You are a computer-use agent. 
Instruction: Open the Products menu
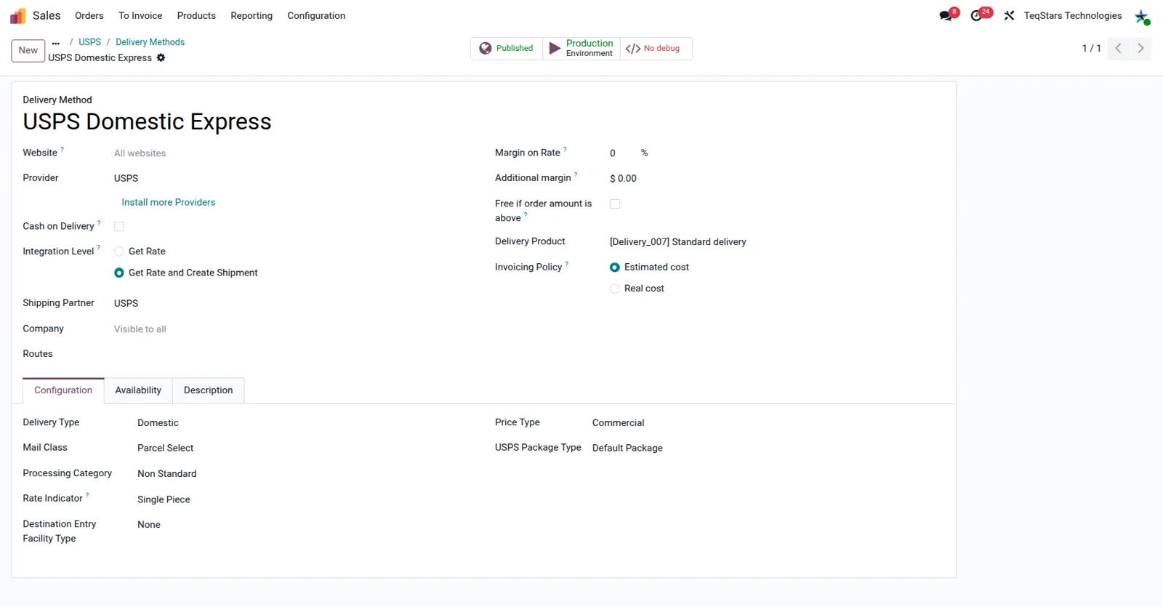pyautogui.click(x=196, y=15)
